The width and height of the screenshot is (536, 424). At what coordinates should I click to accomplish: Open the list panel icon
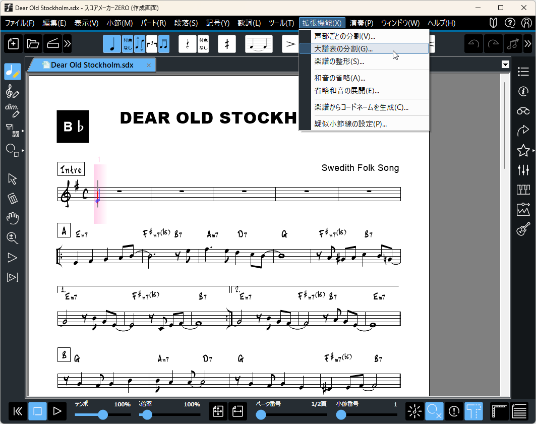coord(523,72)
